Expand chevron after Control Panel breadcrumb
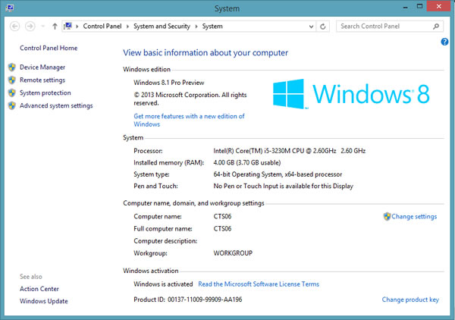This screenshot has width=455, height=320. (x=130, y=27)
